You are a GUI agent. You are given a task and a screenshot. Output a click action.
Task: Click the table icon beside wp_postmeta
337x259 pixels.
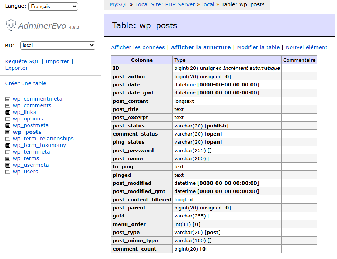click(8, 126)
